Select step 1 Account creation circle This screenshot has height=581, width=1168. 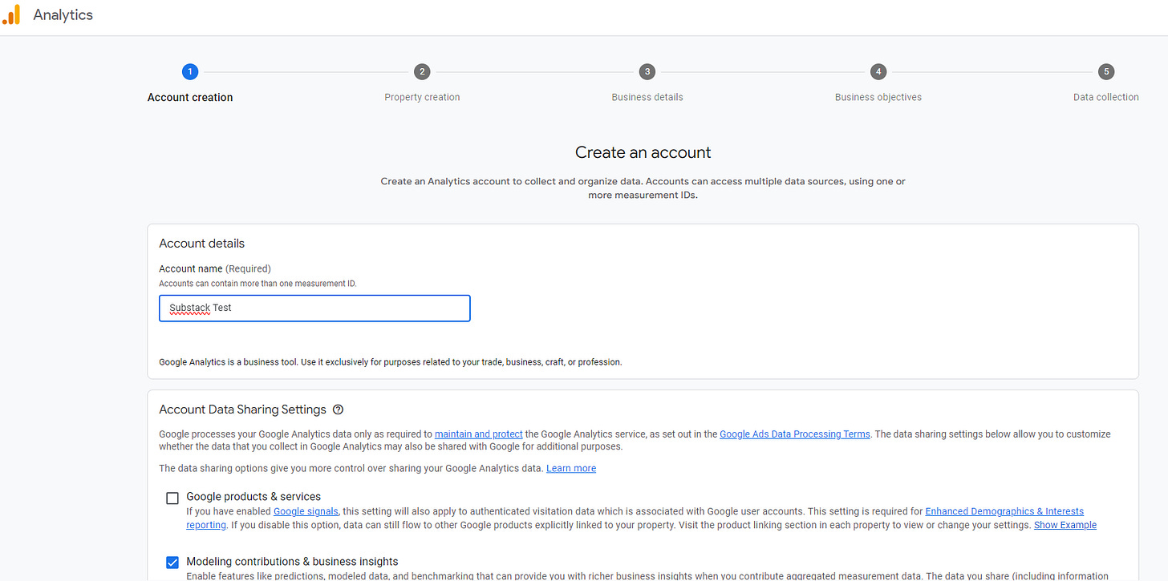(190, 71)
